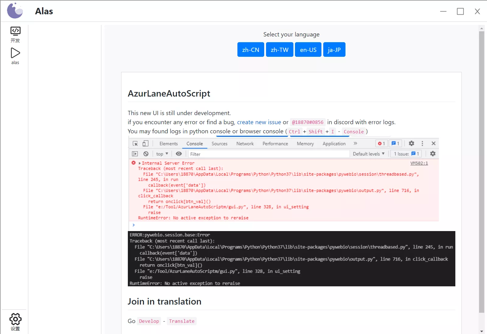The image size is (487, 334).
Task: Expand the Default levels dropdown
Action: coord(368,154)
